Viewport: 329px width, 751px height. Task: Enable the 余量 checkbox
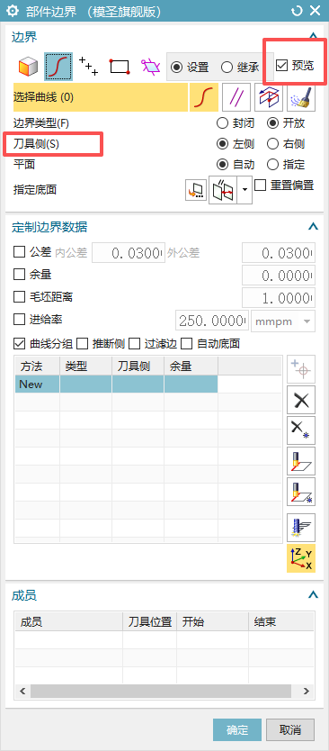[19, 275]
